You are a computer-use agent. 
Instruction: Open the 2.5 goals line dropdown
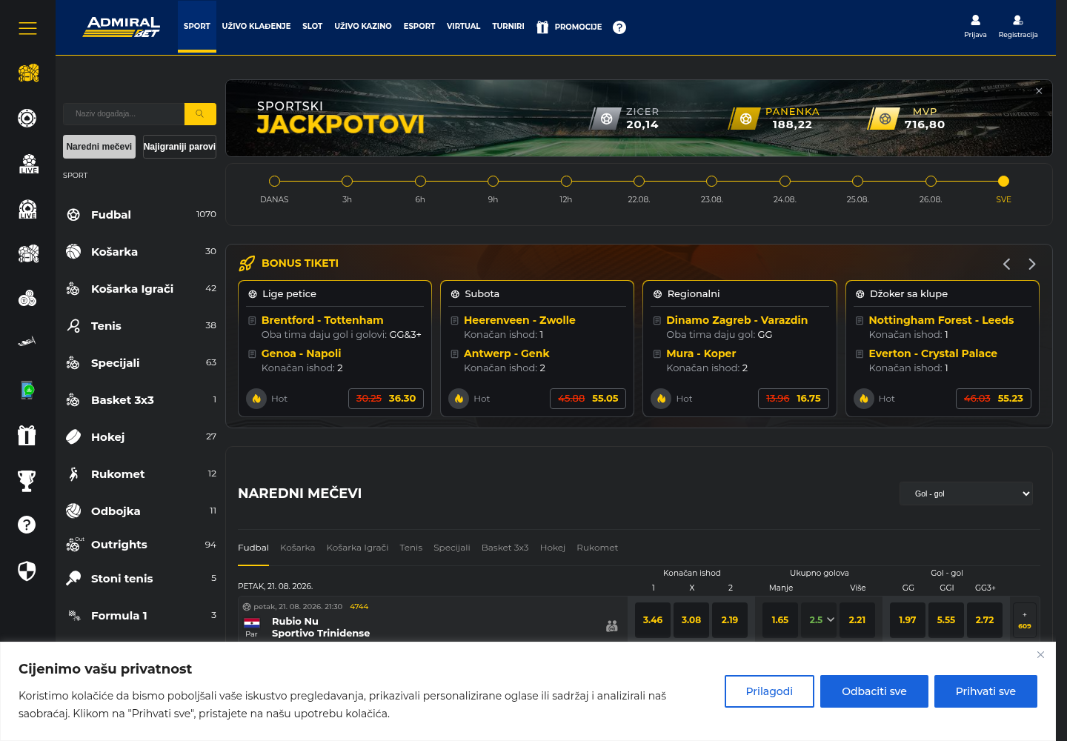click(819, 619)
